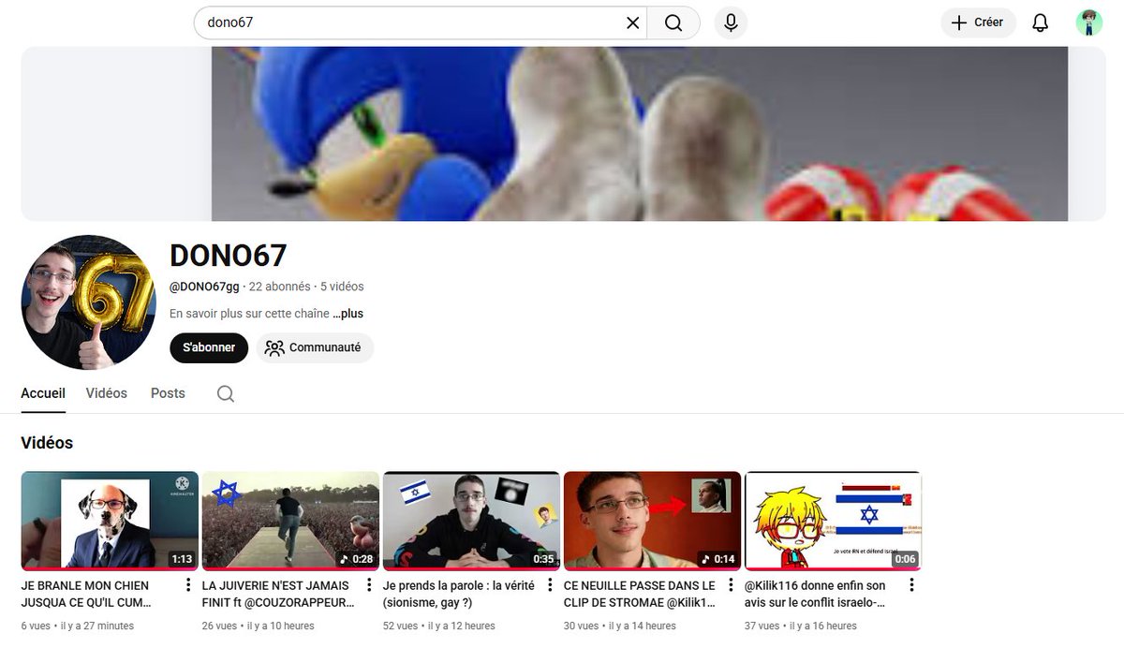This screenshot has width=1124, height=648.
Task: Open the concert crowd thumbnail lasting 0:28
Action: pos(290,521)
